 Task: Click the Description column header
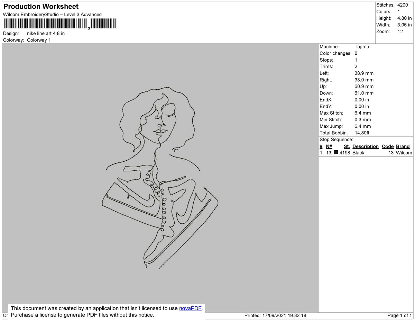(366, 146)
